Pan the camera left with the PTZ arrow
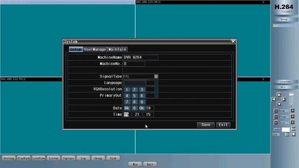Screen dimensions: 299x168 click(x=274, y=99)
